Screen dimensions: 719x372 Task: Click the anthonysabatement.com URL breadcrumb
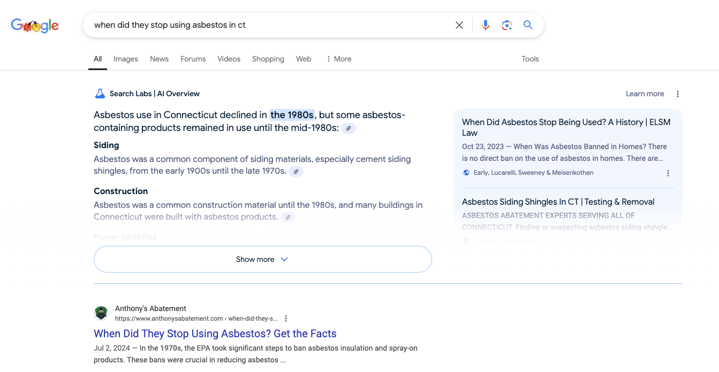tap(196, 319)
